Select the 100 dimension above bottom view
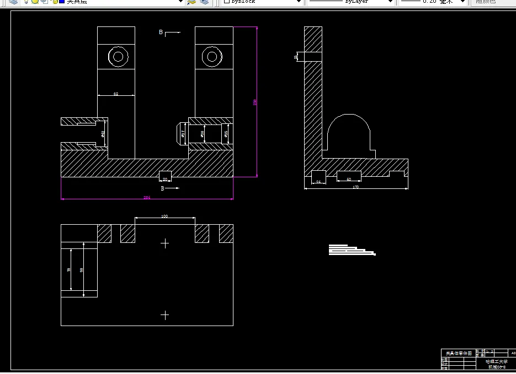516x374 pixels. (164, 216)
